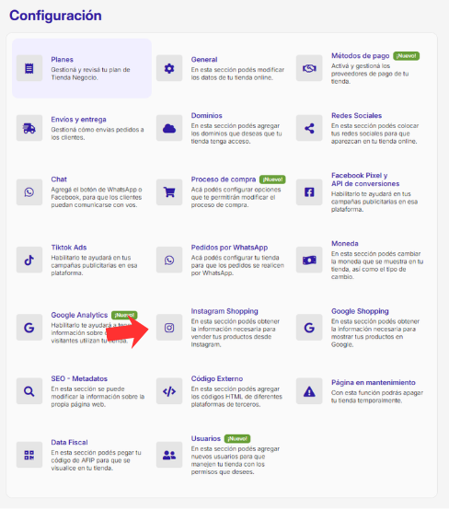Click the General gear icon
Screen dimensions: 449x510
[169, 68]
